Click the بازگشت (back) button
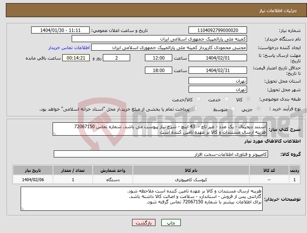Viewport: 307px width, 233px height. tap(144, 222)
